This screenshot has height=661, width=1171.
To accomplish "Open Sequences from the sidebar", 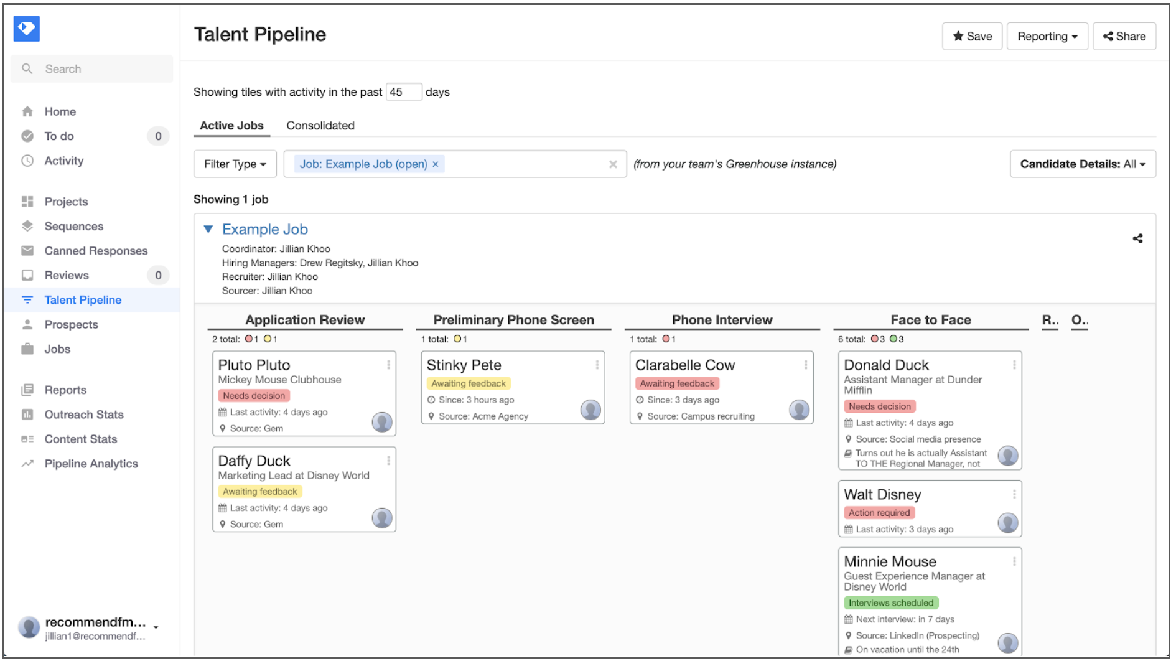I will (73, 226).
